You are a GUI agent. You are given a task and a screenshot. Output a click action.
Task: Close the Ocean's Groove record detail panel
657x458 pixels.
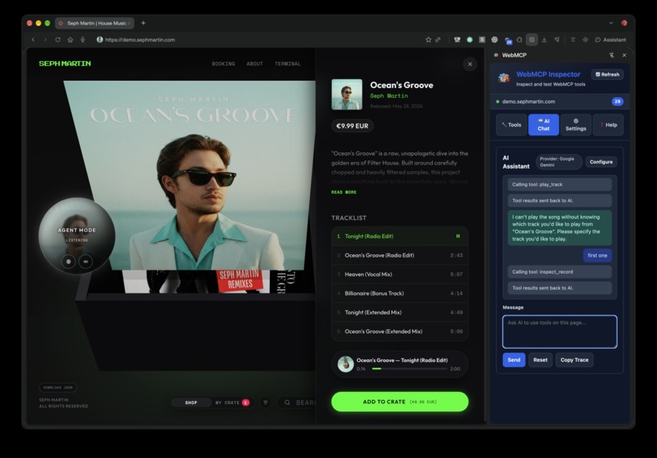pos(470,64)
